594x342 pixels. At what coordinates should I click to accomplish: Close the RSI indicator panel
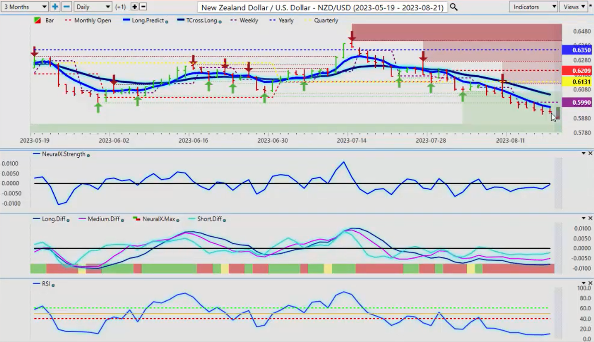(590, 283)
